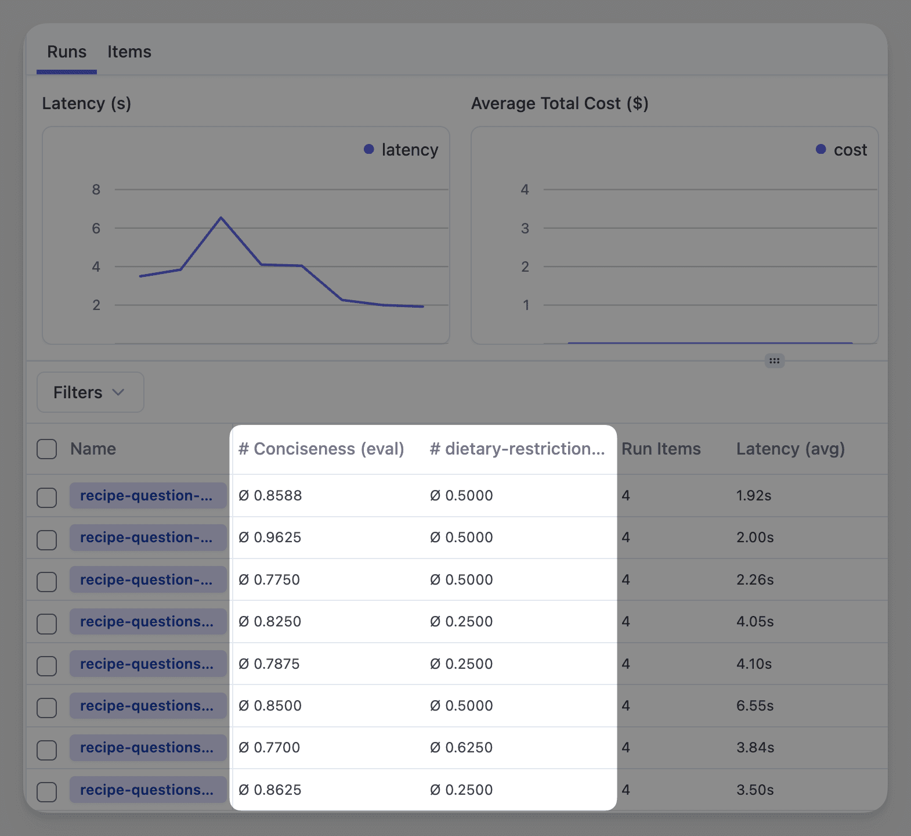Click the chevron arrow in Filters button
Viewport: 911px width, 836px height.
[118, 392]
